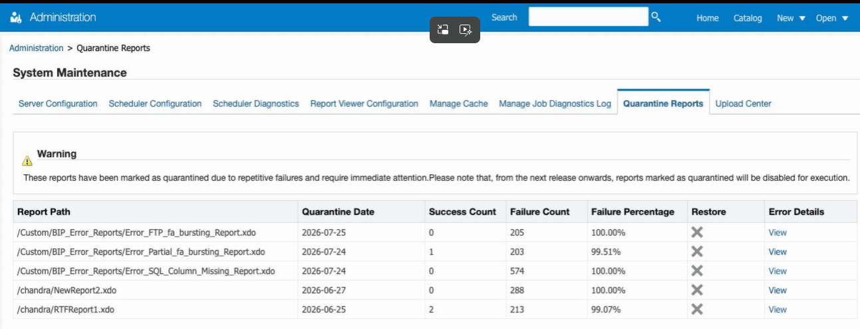Click the 2026-07-25 quarantine date cell

click(x=361, y=233)
